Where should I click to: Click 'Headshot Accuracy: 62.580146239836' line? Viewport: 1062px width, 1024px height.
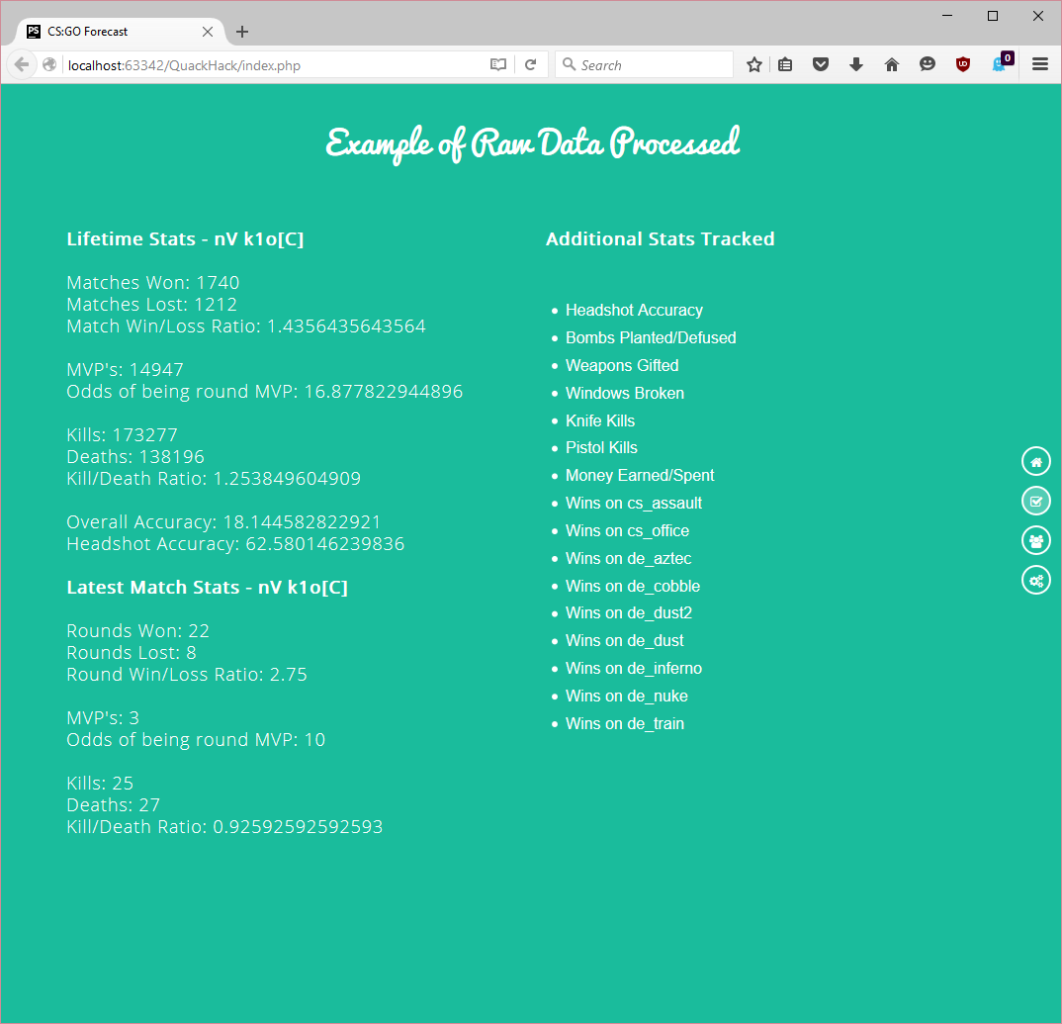(235, 544)
